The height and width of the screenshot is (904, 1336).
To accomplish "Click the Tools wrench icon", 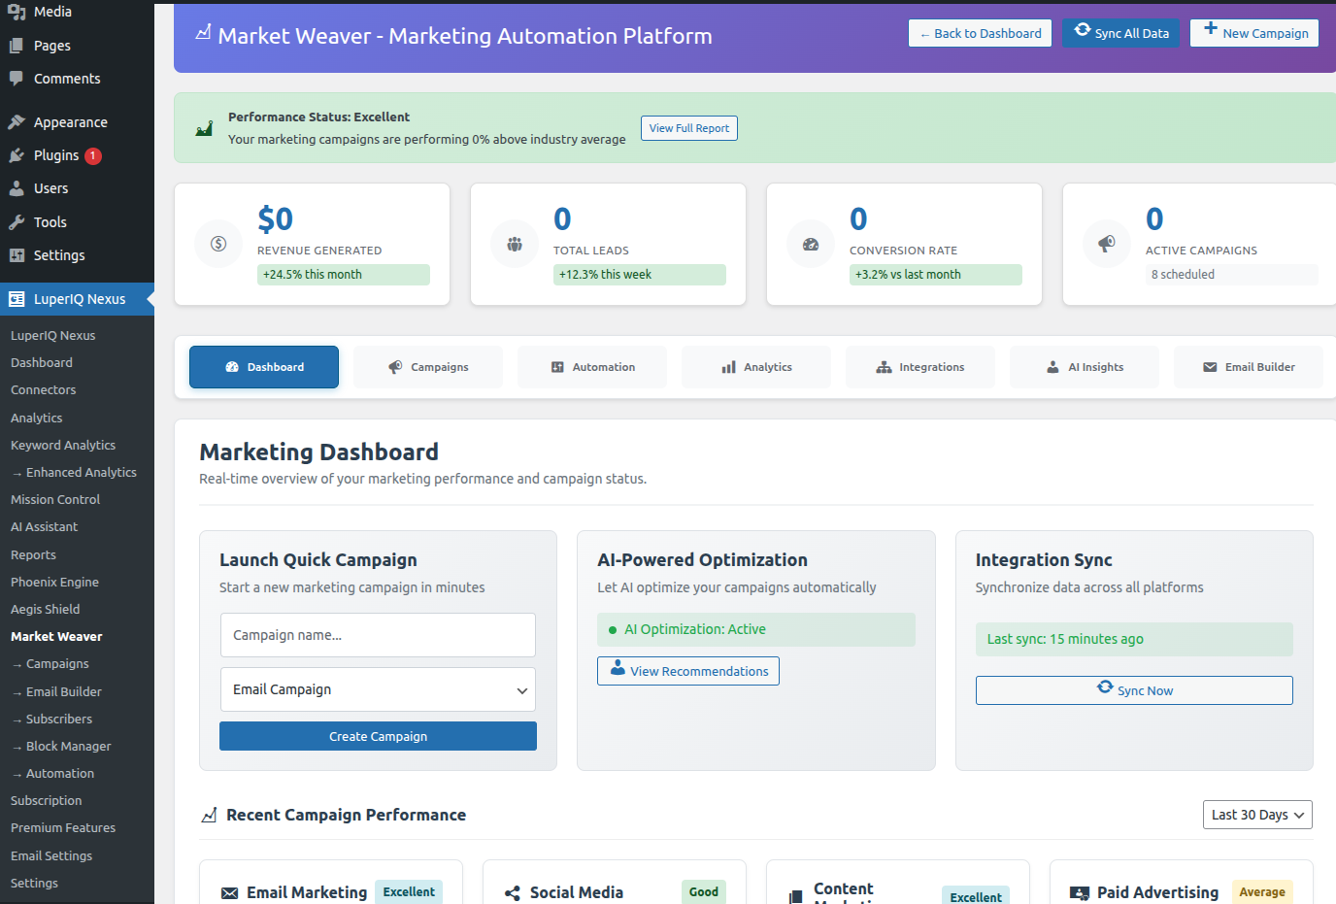I will pos(17,222).
